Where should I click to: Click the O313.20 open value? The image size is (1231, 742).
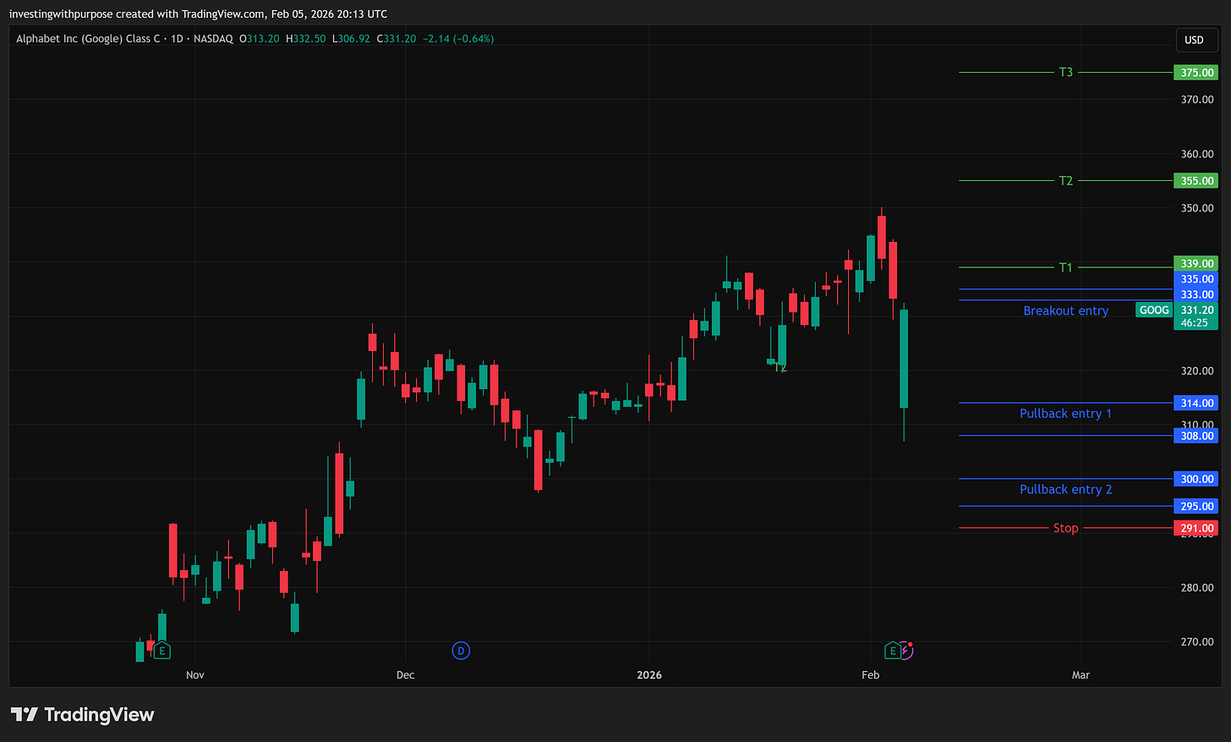259,39
